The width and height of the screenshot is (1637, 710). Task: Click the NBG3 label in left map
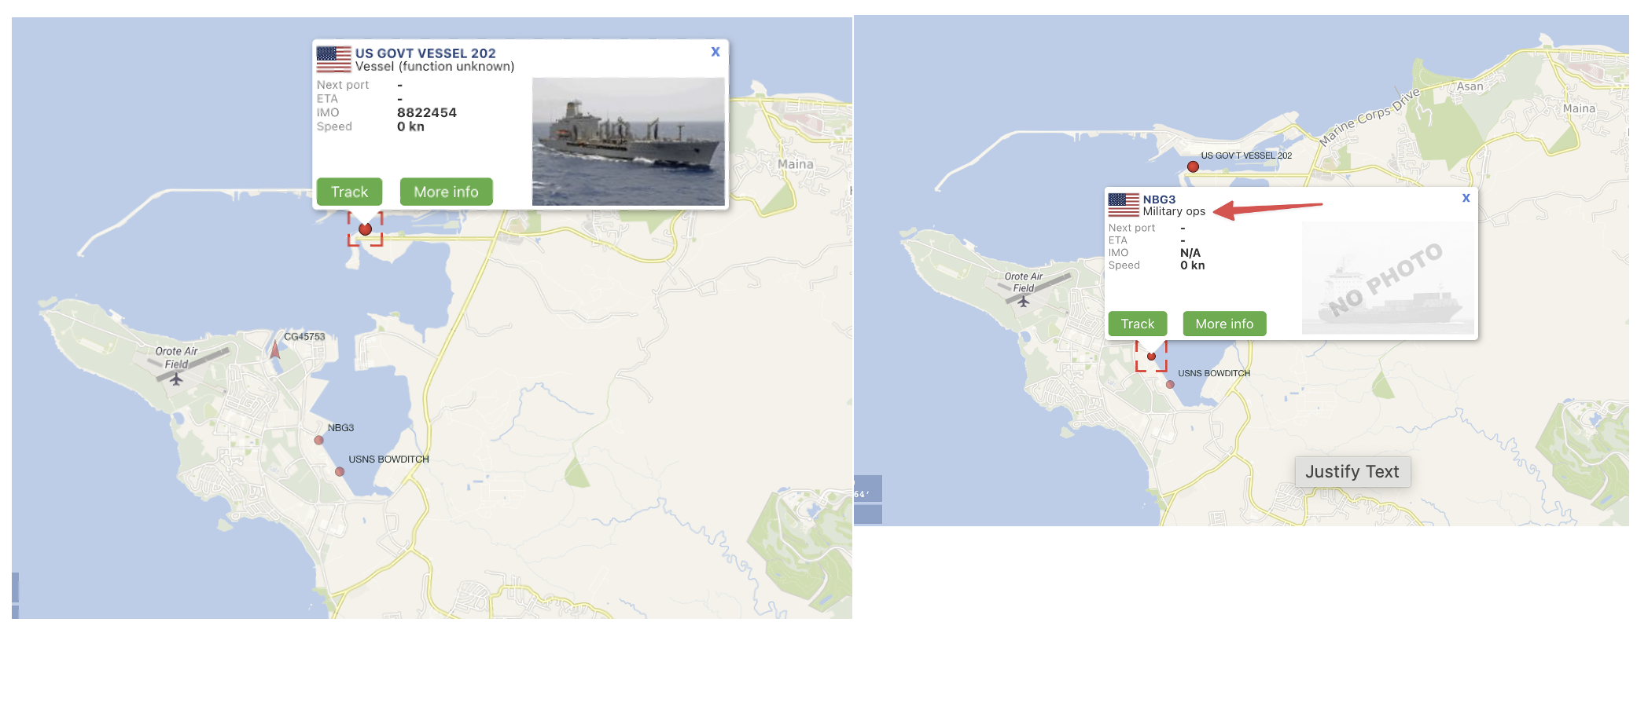click(x=340, y=428)
